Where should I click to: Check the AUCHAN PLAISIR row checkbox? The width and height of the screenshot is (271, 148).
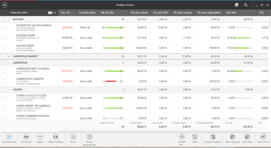(4, 38)
